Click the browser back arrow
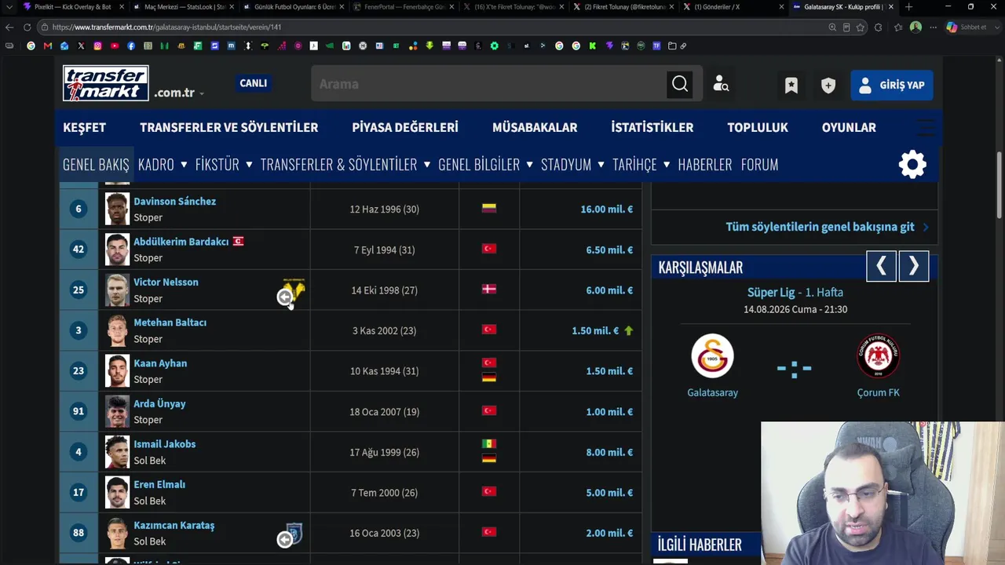Image resolution: width=1005 pixels, height=565 pixels. [9, 27]
